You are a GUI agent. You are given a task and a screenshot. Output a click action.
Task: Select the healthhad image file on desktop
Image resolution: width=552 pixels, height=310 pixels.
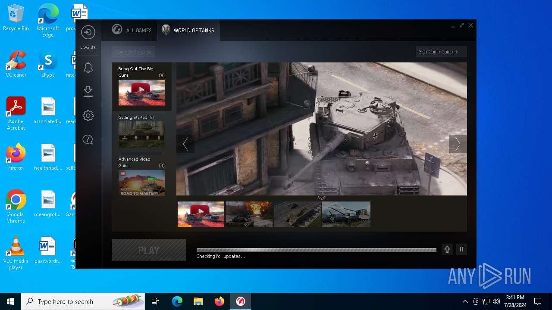[48, 157]
